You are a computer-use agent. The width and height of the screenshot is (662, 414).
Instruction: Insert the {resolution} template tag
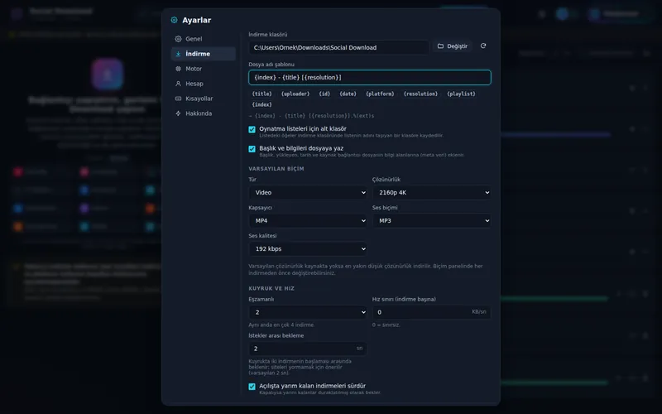pyautogui.click(x=420, y=94)
